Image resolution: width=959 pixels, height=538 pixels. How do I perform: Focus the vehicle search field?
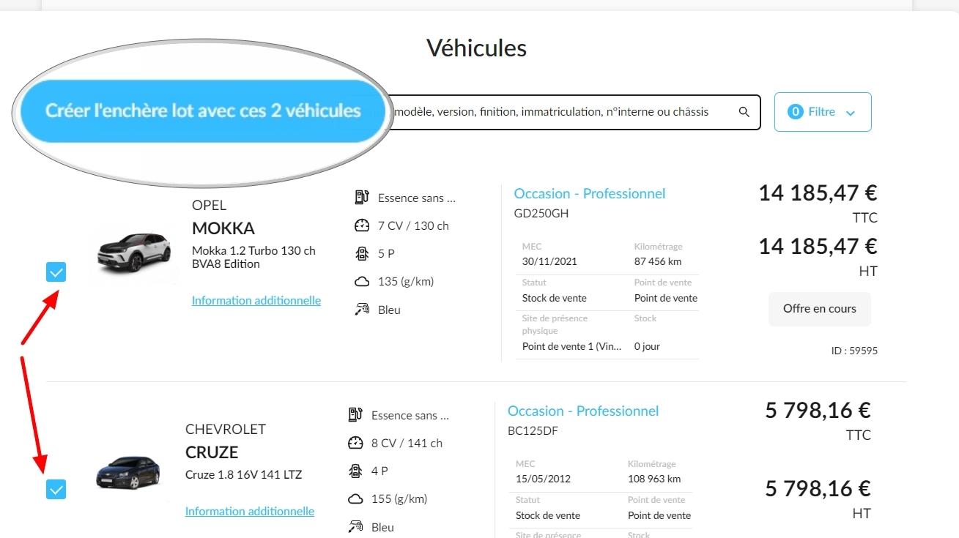(573, 112)
